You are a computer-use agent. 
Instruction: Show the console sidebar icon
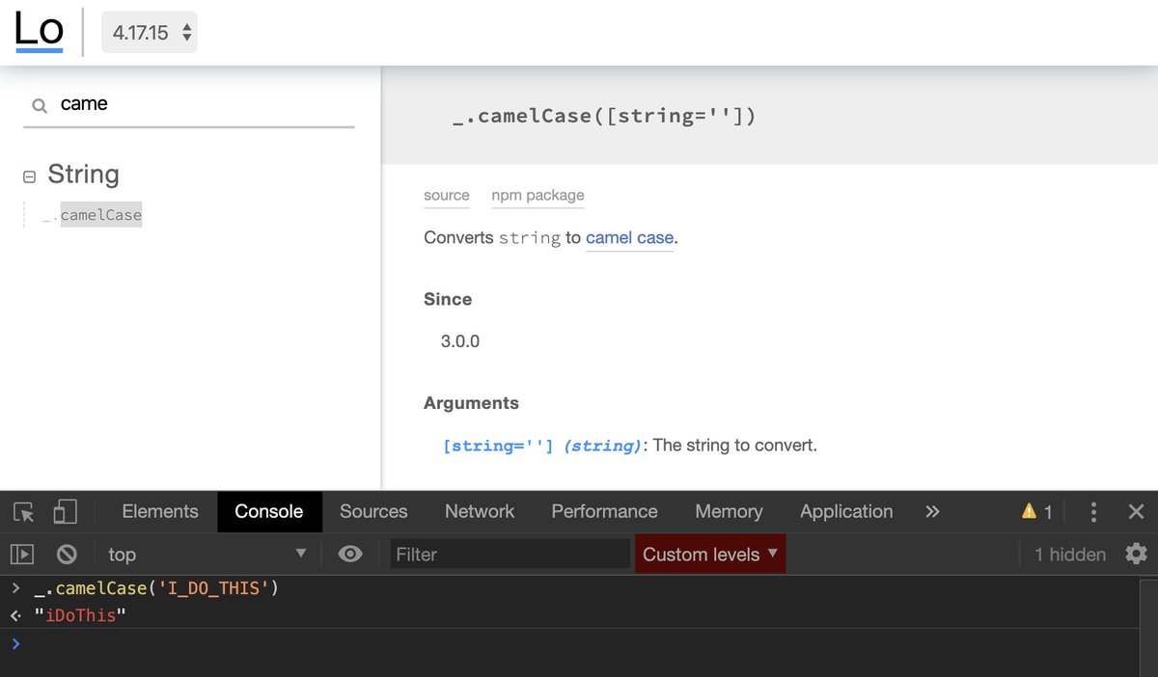[x=22, y=555]
